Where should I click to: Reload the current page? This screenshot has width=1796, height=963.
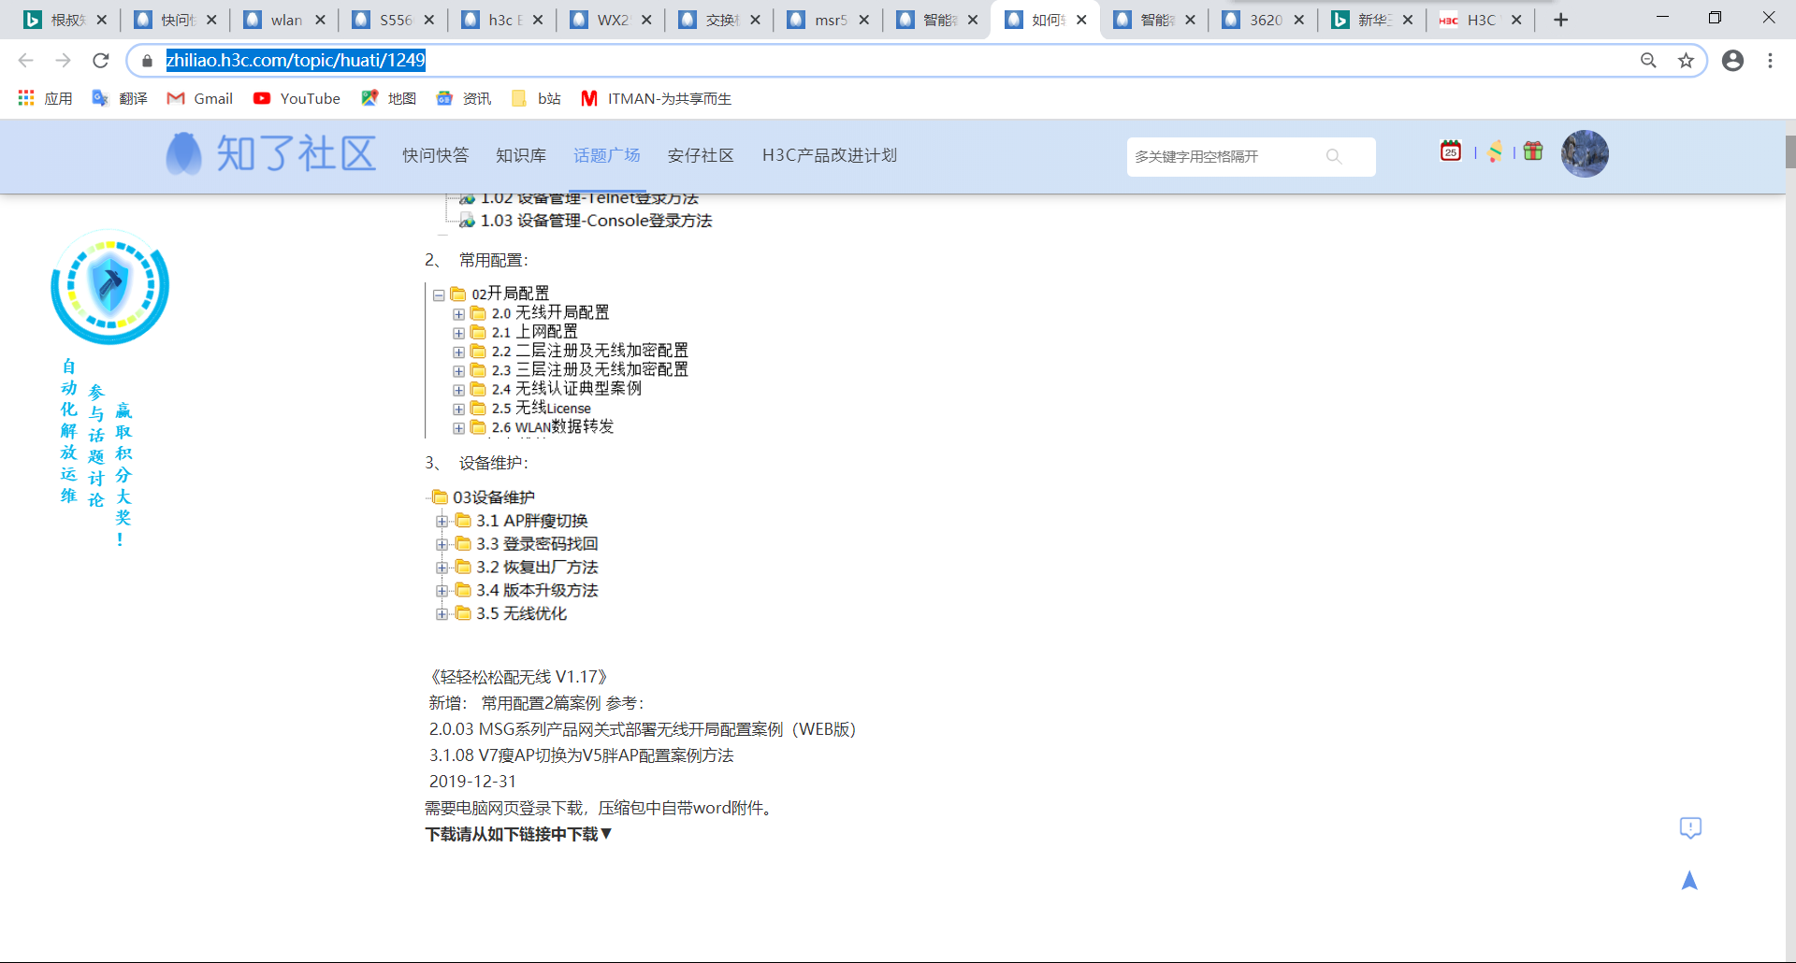(101, 61)
